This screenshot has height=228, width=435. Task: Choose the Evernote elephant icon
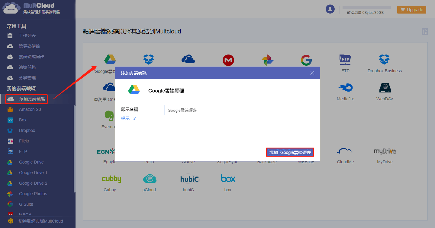click(x=109, y=116)
